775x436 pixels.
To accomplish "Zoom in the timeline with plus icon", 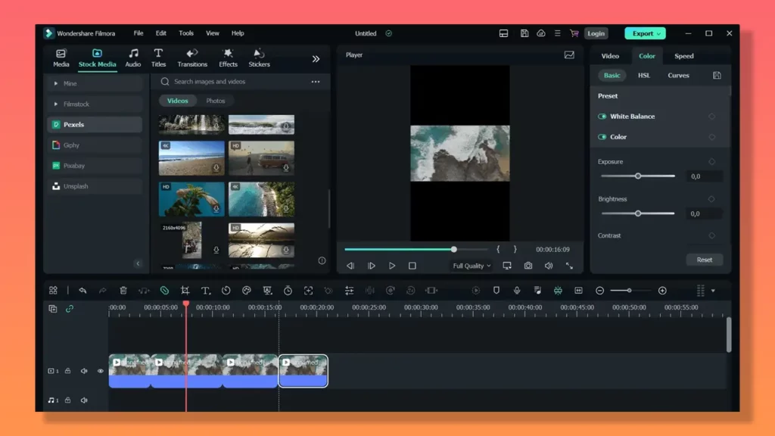I will [x=662, y=291].
